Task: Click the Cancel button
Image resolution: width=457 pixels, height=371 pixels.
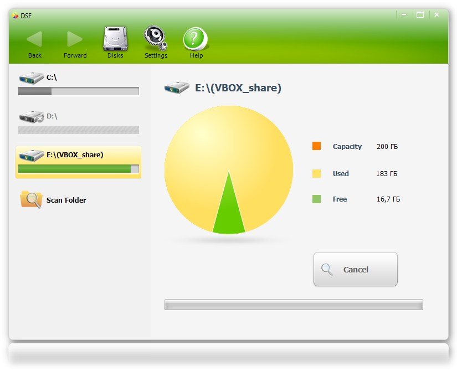Action: 355,270
